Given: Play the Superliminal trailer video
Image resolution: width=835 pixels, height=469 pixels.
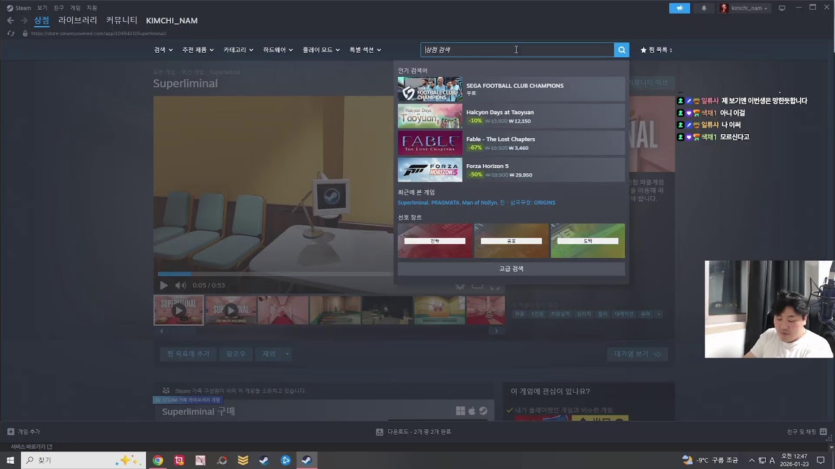Looking at the screenshot, I should (164, 285).
